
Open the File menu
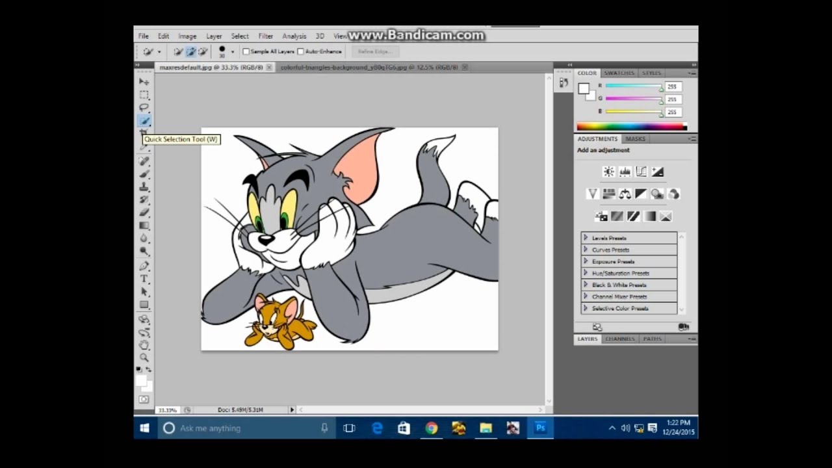click(x=143, y=36)
